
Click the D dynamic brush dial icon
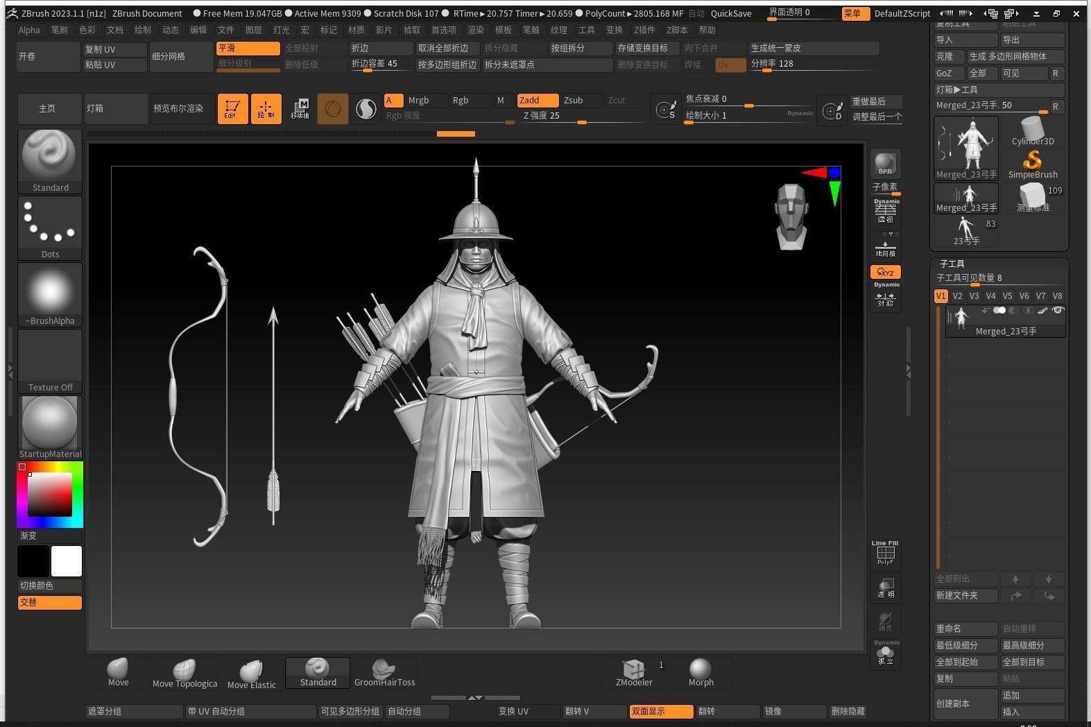[832, 110]
